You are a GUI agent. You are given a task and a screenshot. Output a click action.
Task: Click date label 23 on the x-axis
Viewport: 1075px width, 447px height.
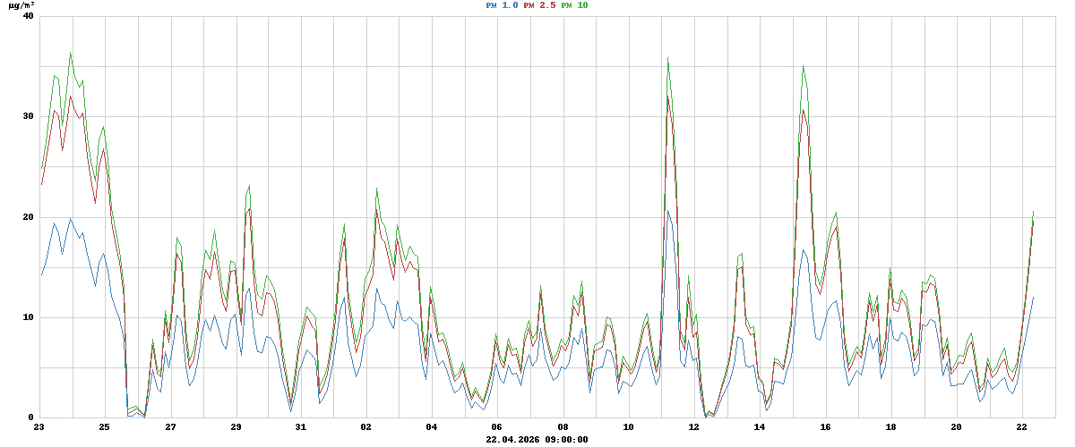tap(39, 427)
